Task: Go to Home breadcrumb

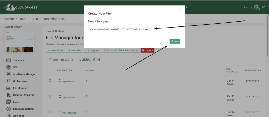Action: pyautogui.click(x=9, y=19)
